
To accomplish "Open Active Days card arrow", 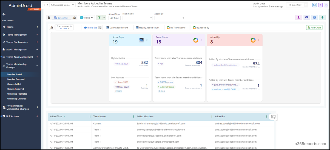I will click(147, 40).
